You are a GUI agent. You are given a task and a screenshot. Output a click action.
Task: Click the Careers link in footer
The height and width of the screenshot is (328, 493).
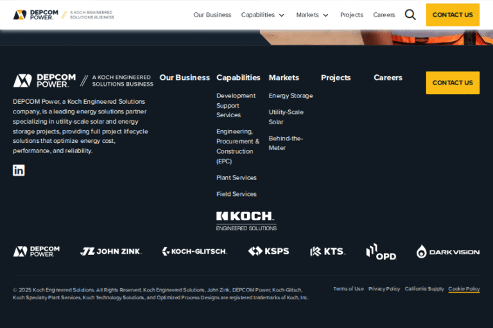click(x=388, y=78)
